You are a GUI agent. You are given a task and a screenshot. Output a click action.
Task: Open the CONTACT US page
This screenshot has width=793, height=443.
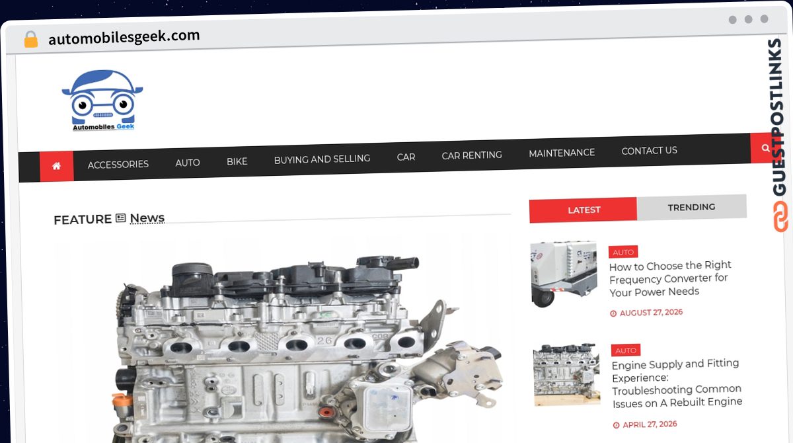coord(650,151)
